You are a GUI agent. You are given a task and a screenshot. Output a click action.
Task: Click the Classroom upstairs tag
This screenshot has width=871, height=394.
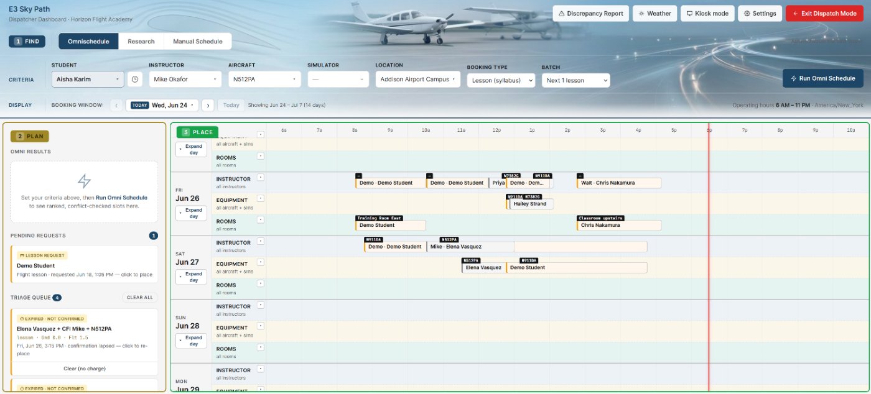600,218
